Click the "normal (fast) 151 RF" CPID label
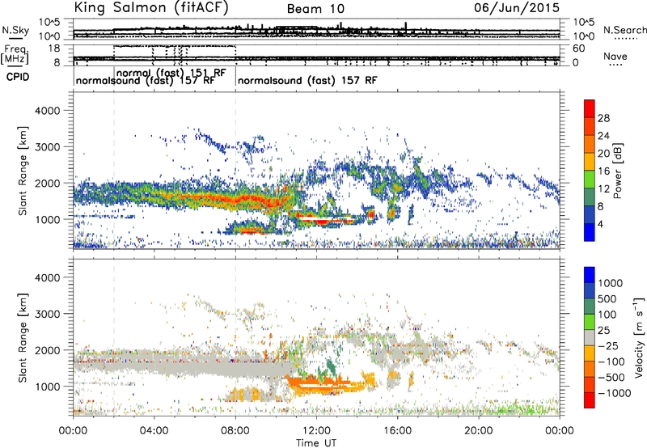647x448 pixels. (x=171, y=73)
